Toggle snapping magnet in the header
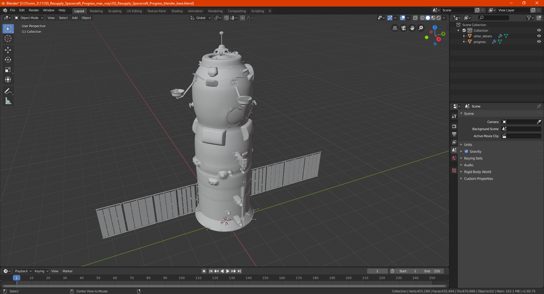Screen dimensions: 544x294 (226, 18)
